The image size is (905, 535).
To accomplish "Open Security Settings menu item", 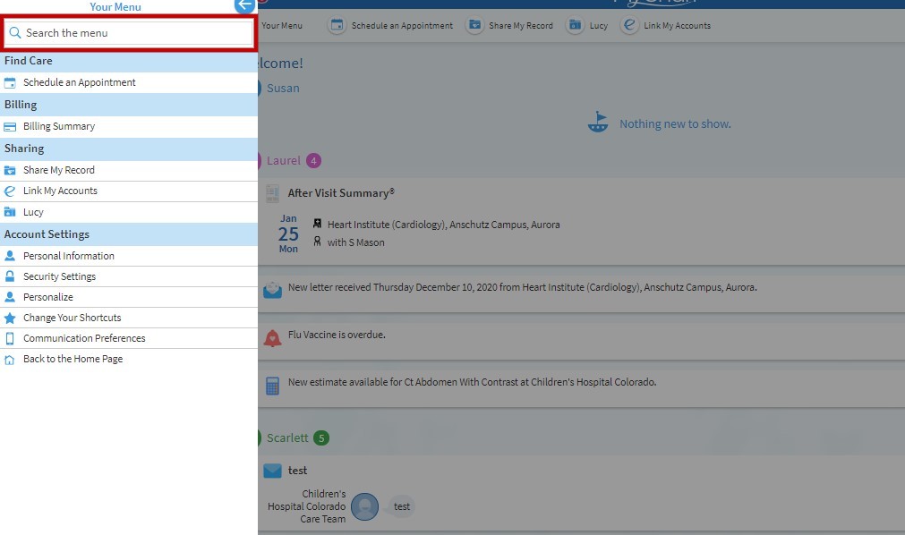I will pyautogui.click(x=59, y=276).
